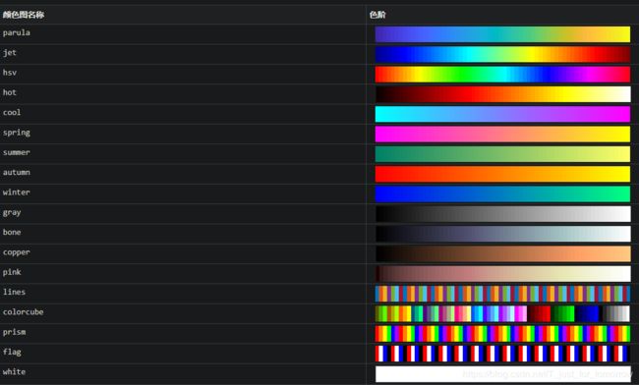Viewport: 639px width, 385px height.
Task: Click the spring magenta-yellow color bar
Action: pyautogui.click(x=502, y=134)
